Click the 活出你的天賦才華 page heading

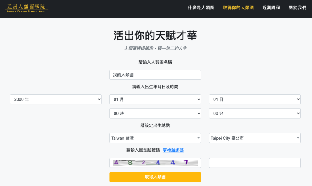pyautogui.click(x=155, y=36)
